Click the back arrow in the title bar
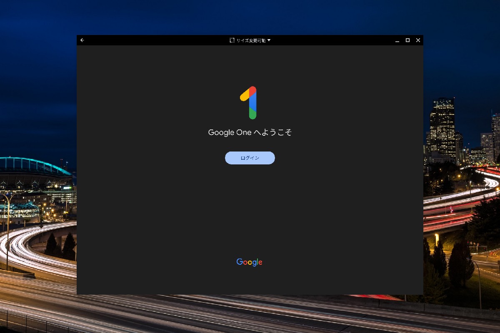This screenshot has width=500, height=333. (x=82, y=40)
